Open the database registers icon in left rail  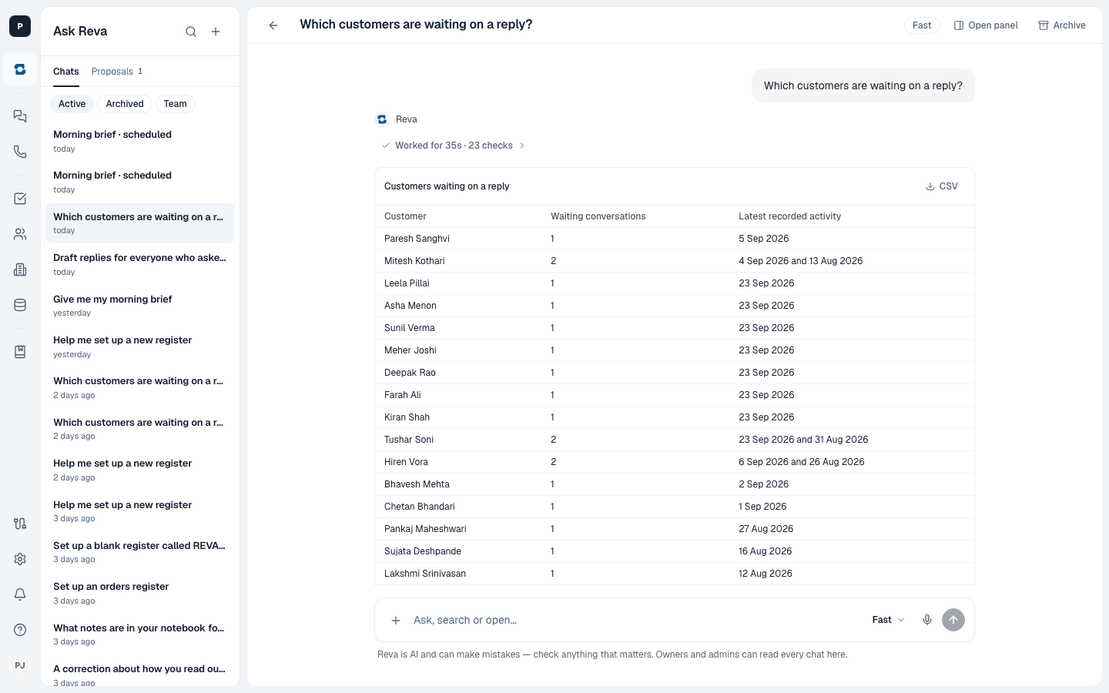[20, 305]
